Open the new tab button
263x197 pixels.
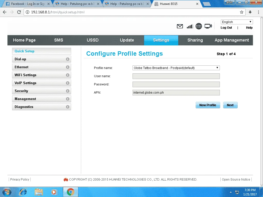click(207, 4)
